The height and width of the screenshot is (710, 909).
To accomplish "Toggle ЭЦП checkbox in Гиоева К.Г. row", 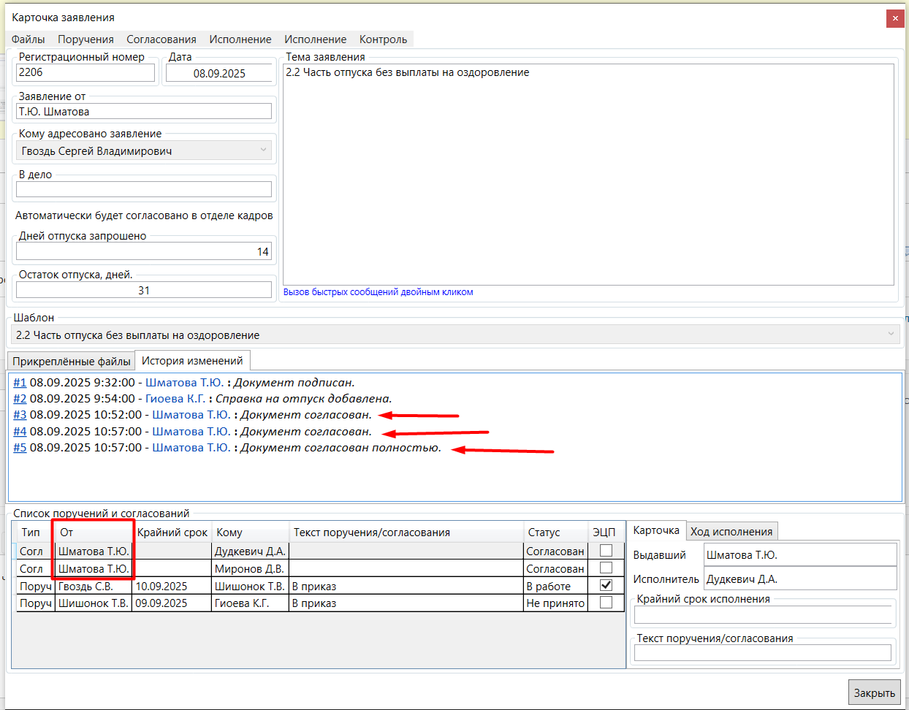I will click(606, 603).
